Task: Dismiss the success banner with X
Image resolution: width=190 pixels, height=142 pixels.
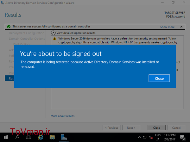Action: pos(181,27)
